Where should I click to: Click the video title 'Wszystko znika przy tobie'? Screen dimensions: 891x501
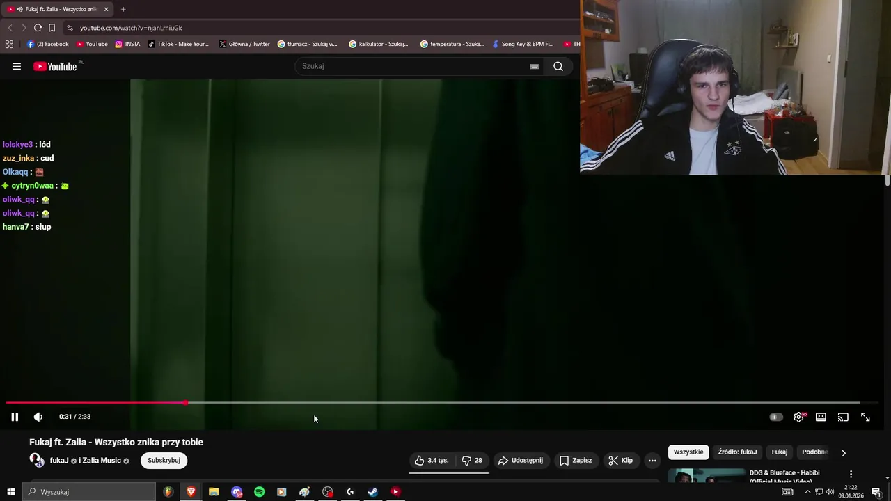tap(148, 442)
